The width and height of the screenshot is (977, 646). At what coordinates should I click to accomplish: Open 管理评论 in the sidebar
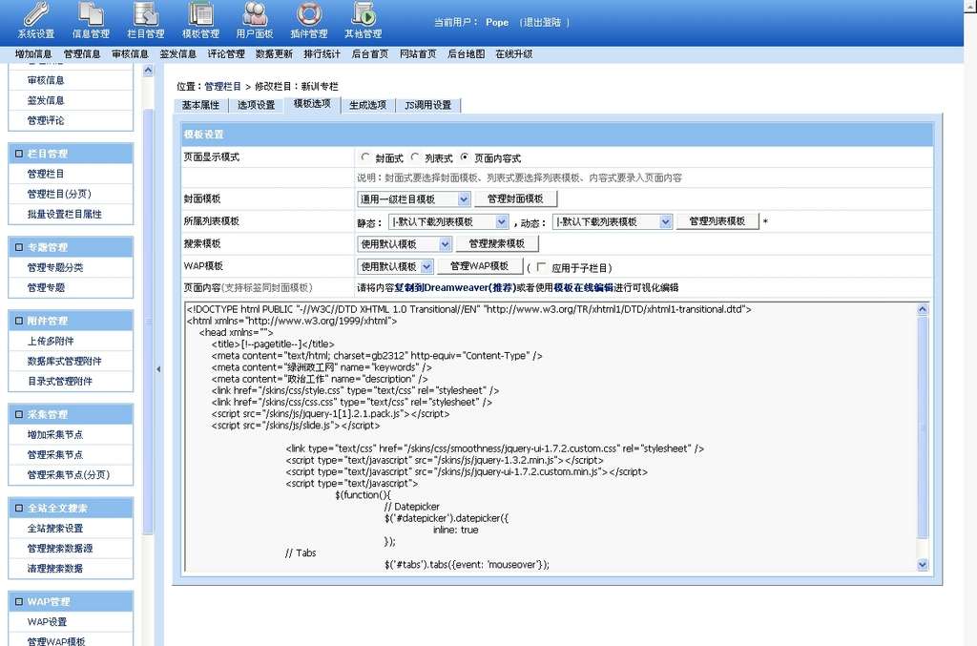click(x=46, y=120)
